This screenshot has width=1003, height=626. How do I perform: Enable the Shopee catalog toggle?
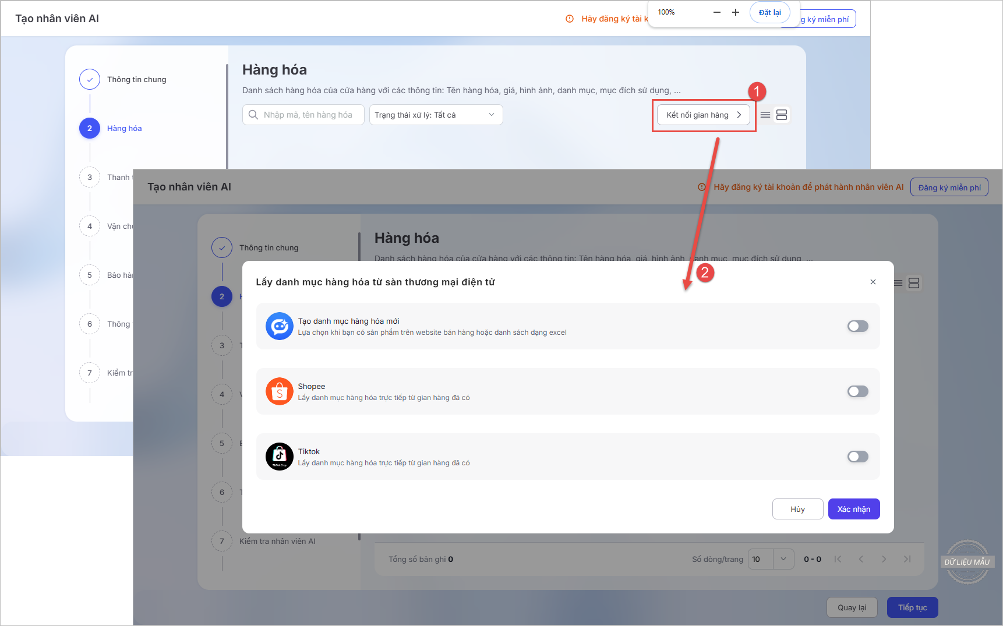tap(857, 391)
